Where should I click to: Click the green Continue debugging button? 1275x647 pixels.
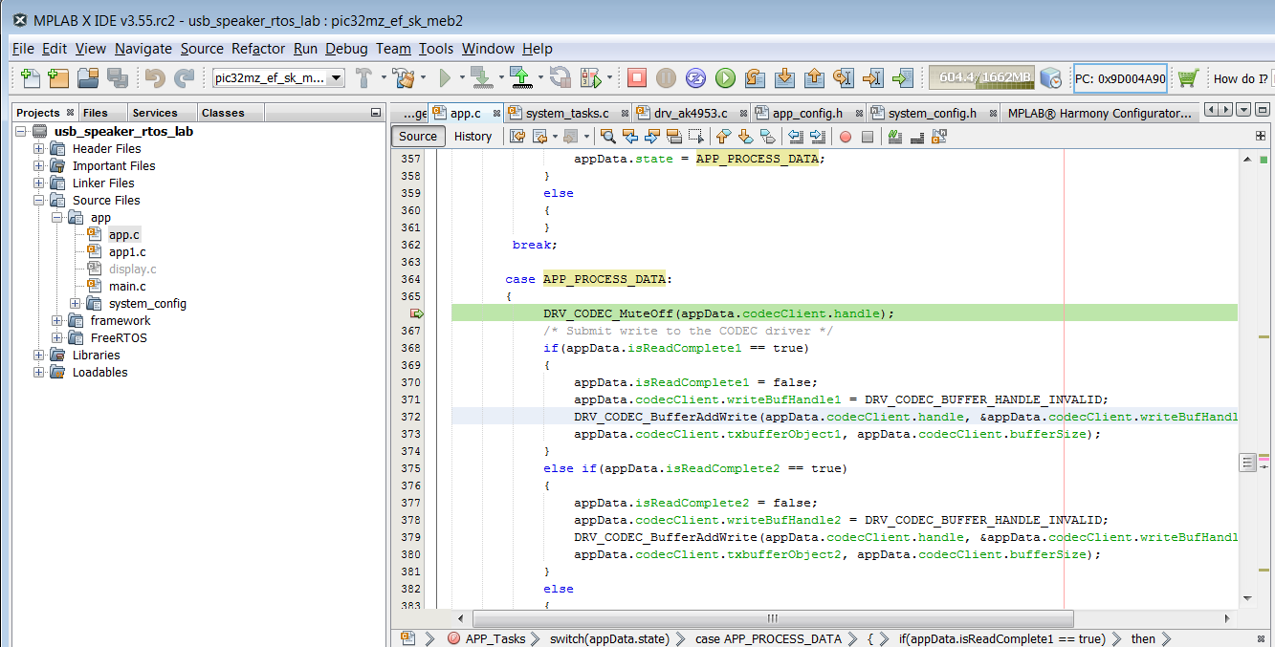(x=725, y=78)
